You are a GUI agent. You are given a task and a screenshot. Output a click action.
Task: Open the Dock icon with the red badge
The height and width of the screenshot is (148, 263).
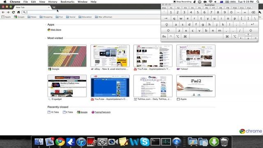coord(49,142)
